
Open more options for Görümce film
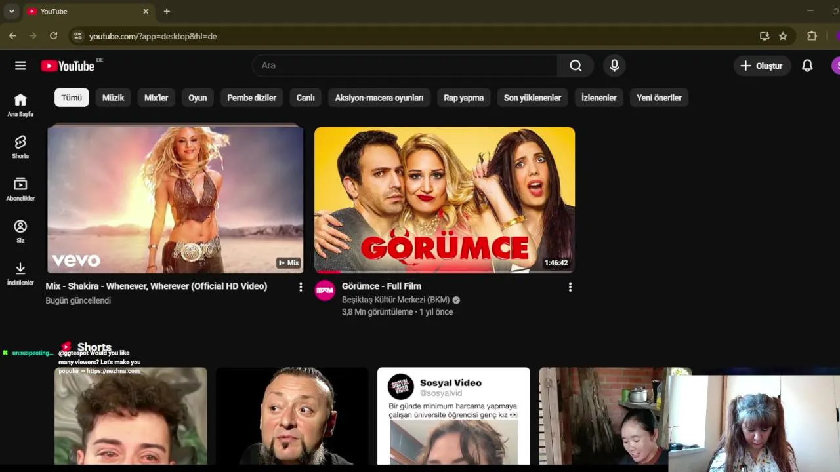pos(570,287)
